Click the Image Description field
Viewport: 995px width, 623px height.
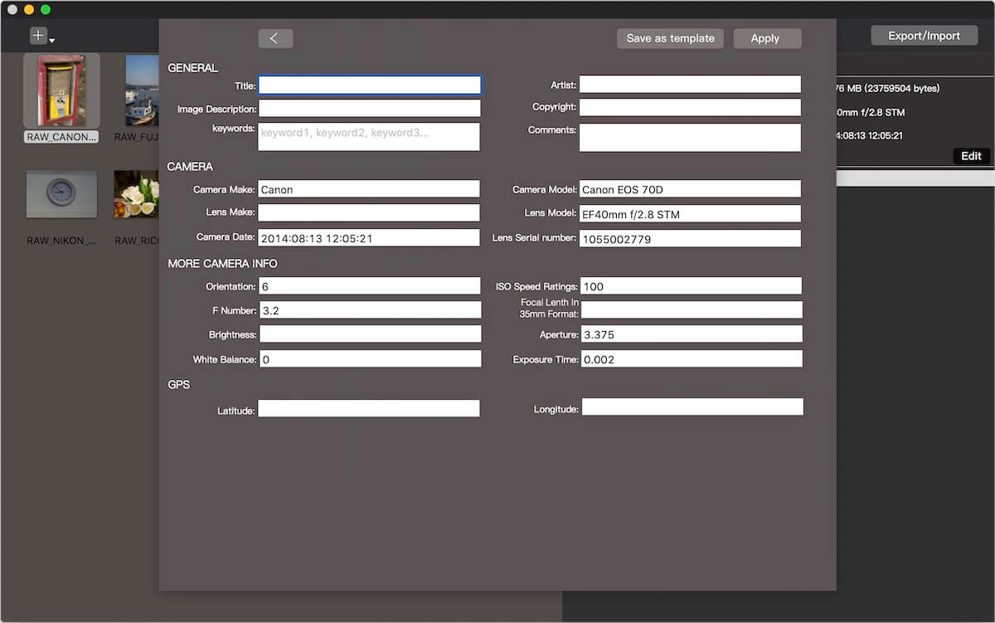(370, 108)
